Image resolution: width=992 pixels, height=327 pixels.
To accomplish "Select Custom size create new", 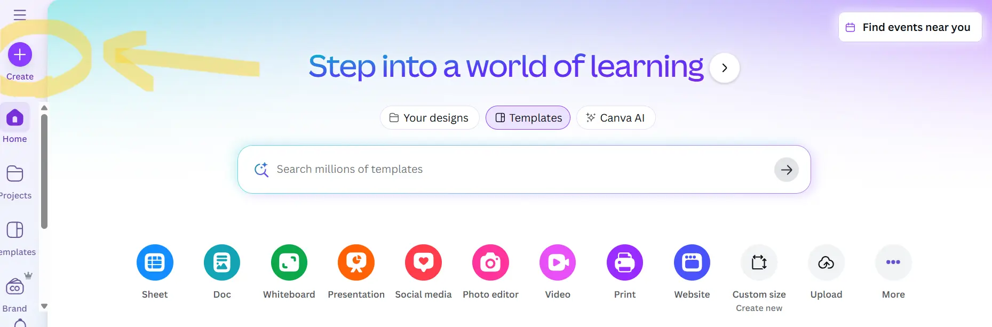I will pyautogui.click(x=759, y=262).
